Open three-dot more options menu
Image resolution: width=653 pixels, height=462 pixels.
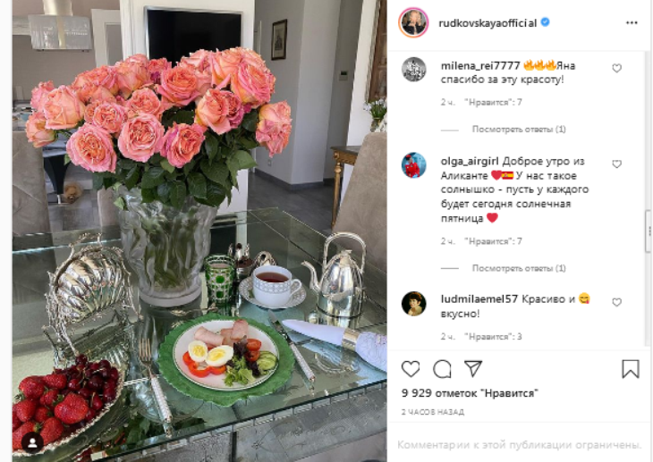(632, 23)
